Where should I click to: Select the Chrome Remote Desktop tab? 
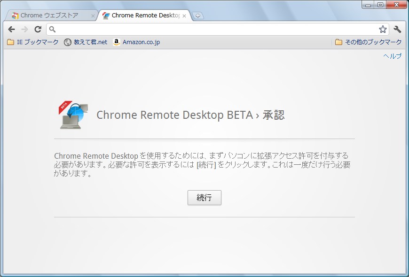145,15
